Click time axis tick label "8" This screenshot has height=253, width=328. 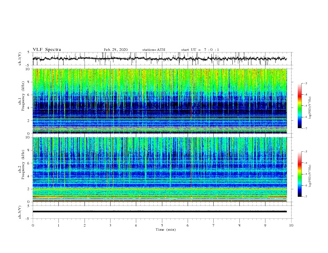point(239,225)
